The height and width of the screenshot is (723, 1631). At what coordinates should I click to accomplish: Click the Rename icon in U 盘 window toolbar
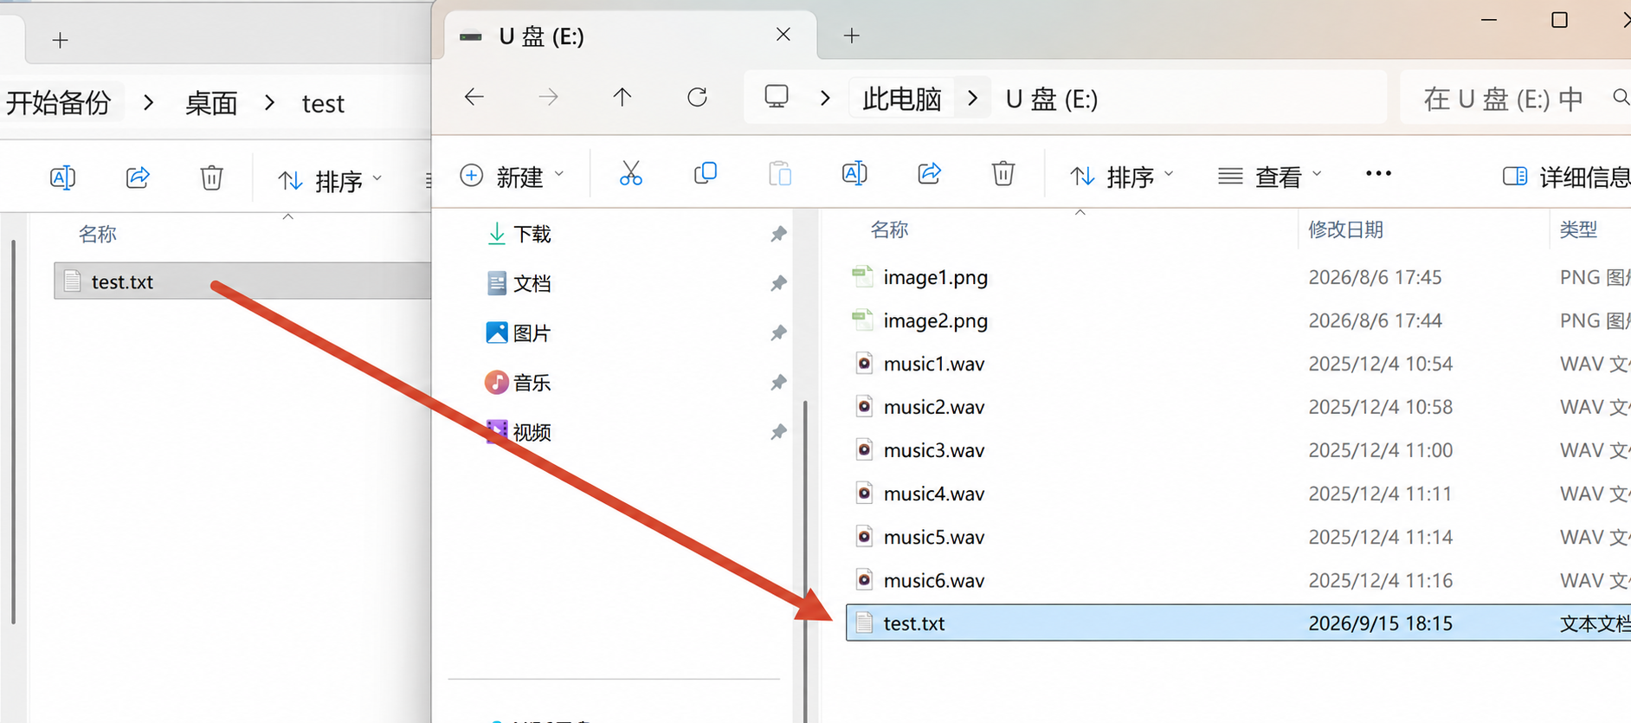[854, 175]
